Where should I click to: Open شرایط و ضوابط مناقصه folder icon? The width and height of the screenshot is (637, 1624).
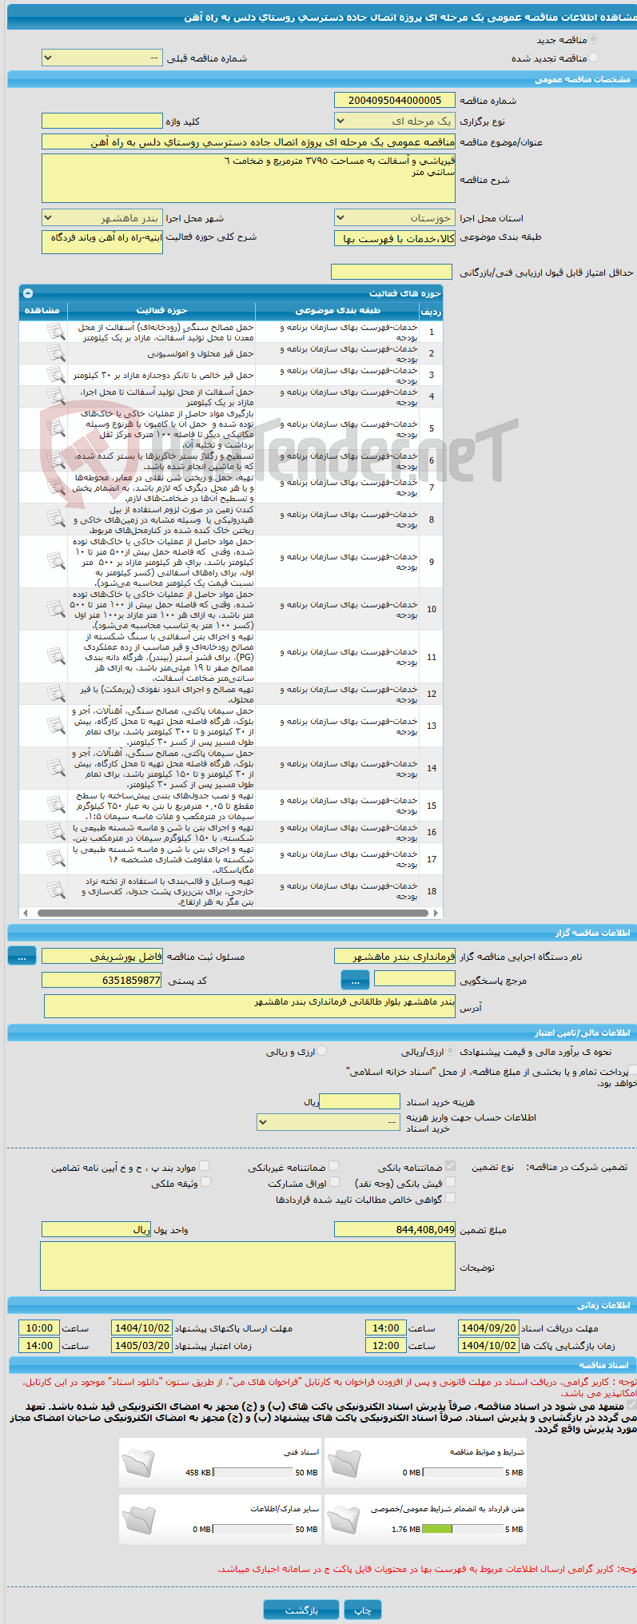(344, 1463)
